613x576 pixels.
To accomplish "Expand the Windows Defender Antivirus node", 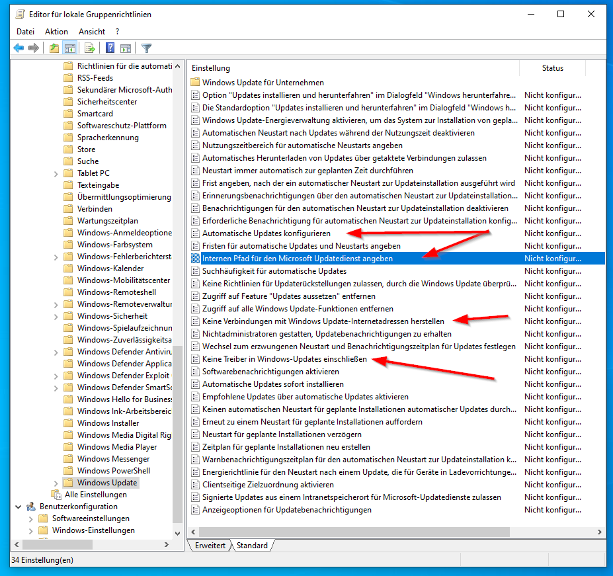I will [x=56, y=352].
